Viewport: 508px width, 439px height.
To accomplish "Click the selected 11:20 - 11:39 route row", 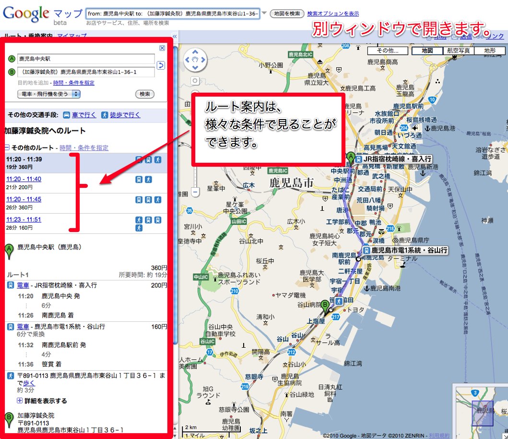I will pyautogui.click(x=86, y=163).
